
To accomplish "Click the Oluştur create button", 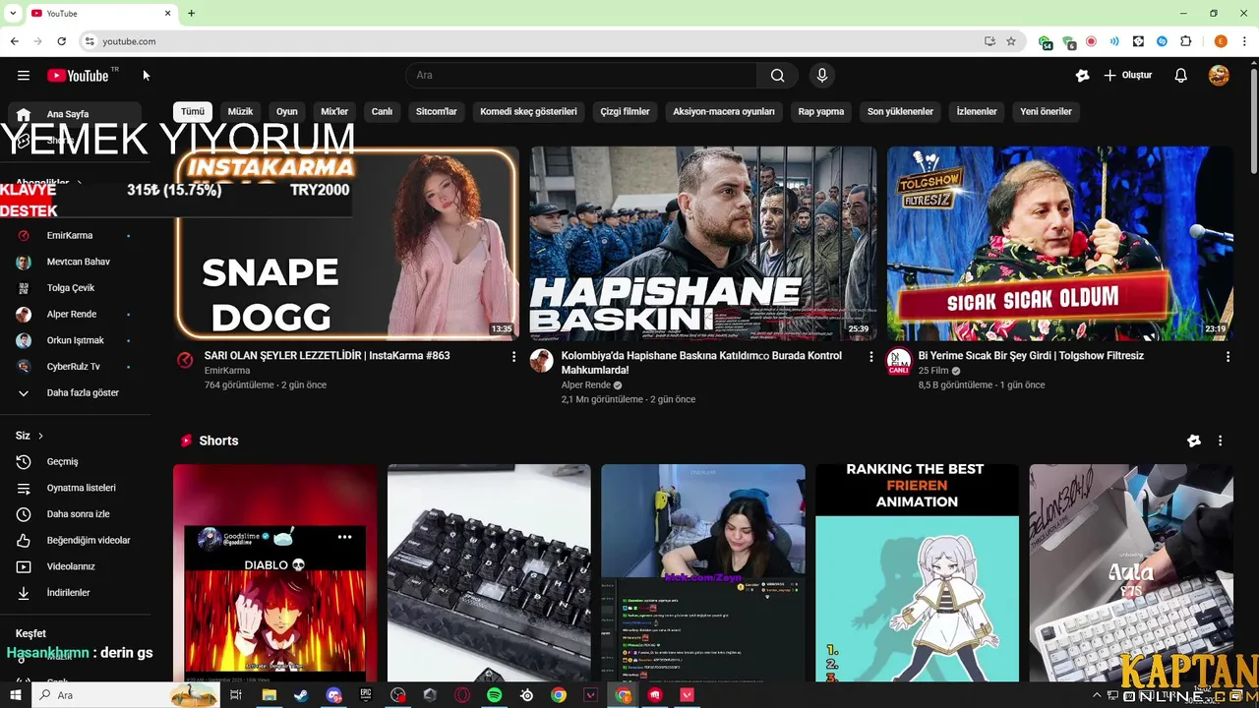I will pos(1127,76).
